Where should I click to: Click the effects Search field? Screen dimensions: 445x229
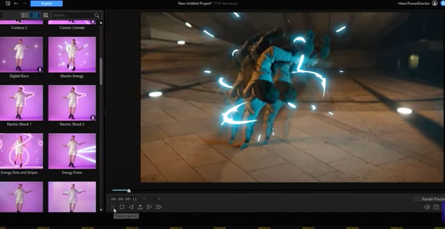73,16
